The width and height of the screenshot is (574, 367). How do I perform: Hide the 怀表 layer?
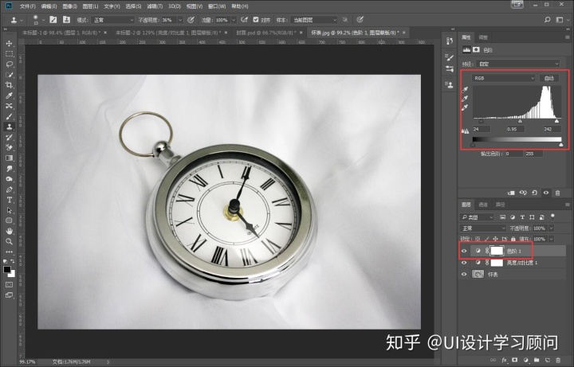click(x=464, y=274)
